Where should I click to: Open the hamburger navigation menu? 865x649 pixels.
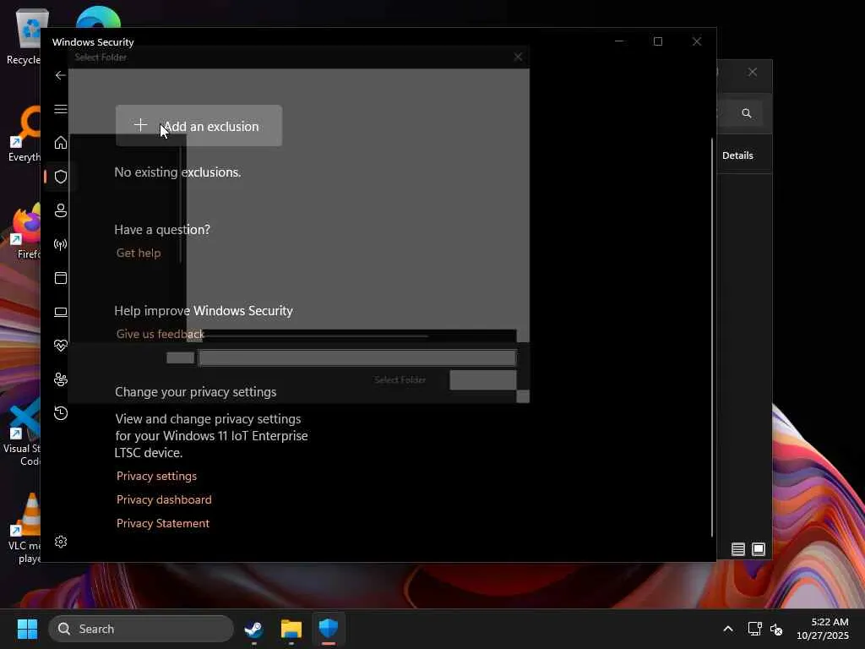[x=61, y=109]
